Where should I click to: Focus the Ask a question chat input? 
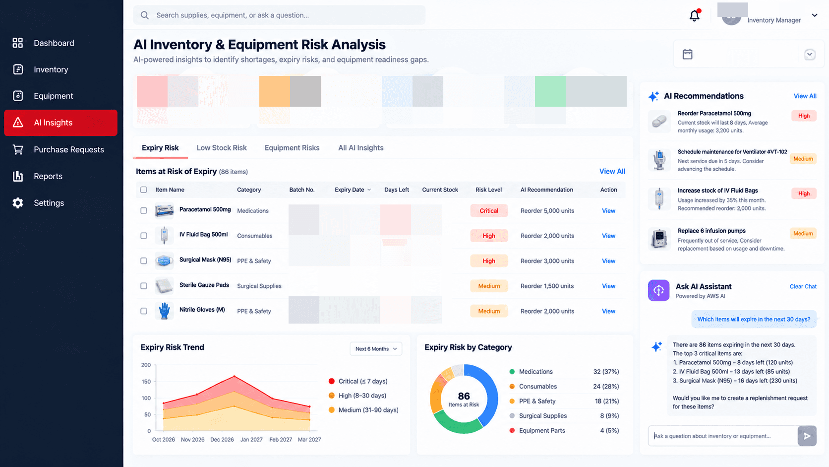[723, 436]
